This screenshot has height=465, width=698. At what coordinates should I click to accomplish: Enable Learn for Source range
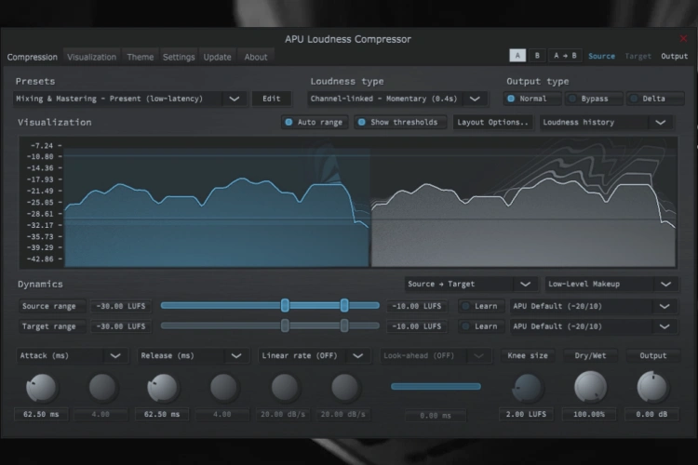click(479, 306)
